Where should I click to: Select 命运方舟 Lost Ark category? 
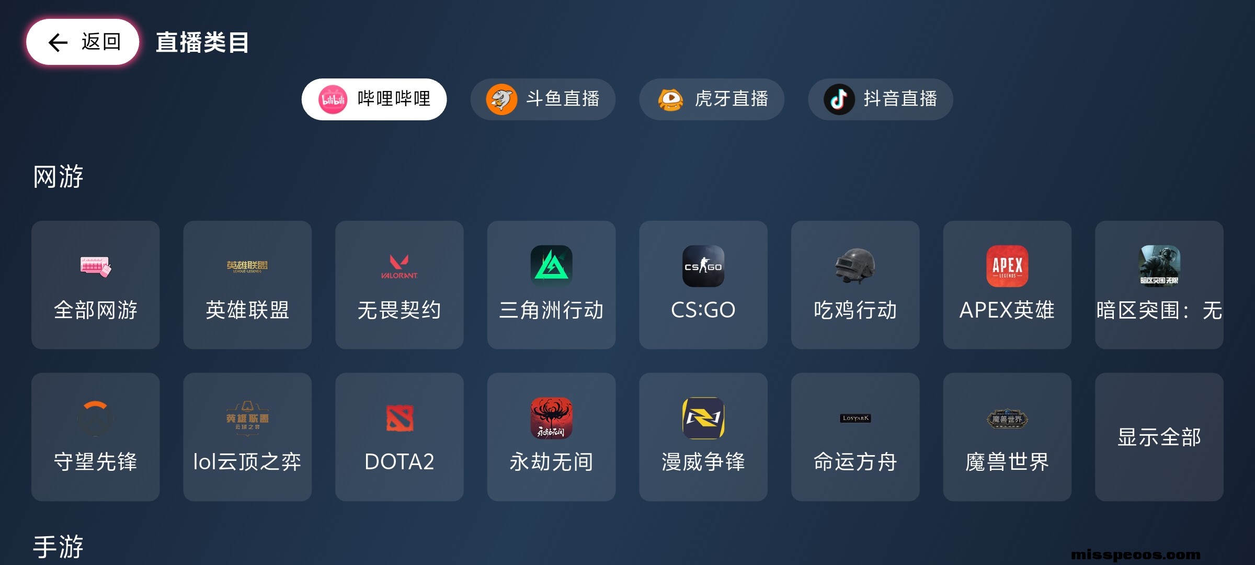click(x=855, y=437)
